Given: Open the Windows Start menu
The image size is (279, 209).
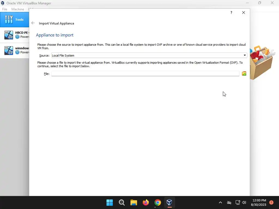Looking at the screenshot, I should 110,202.
